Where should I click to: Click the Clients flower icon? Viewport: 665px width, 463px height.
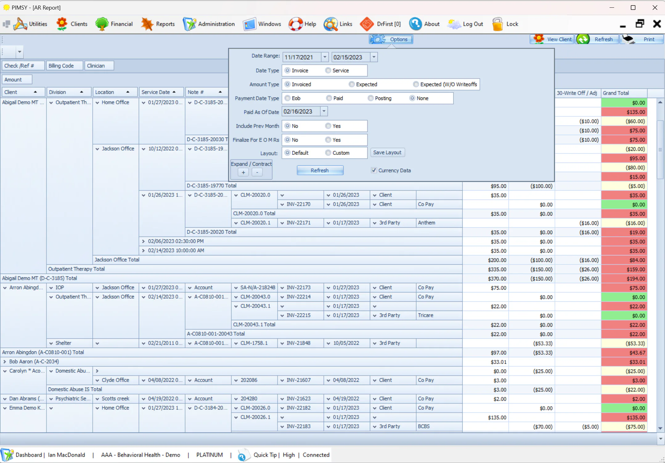tap(62, 24)
